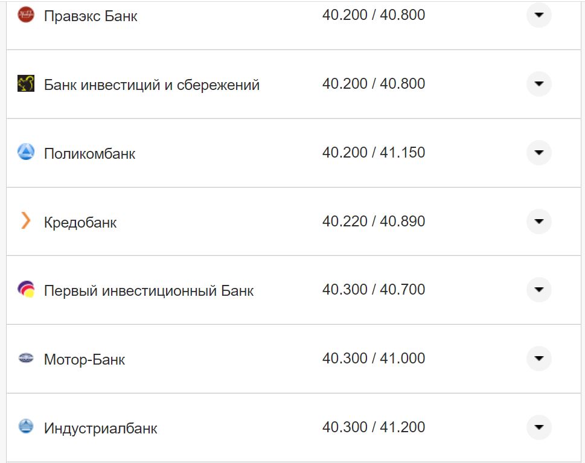
Task: Click the Банк инвестиций и сбережений logo
Action: tap(25, 84)
